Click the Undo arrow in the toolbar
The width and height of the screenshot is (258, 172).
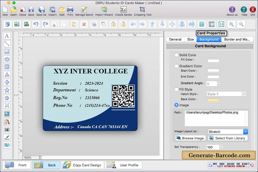(36, 24)
